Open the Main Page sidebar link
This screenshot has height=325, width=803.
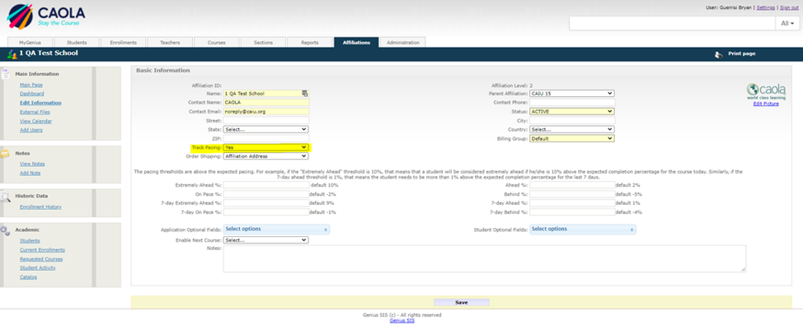[x=31, y=85]
